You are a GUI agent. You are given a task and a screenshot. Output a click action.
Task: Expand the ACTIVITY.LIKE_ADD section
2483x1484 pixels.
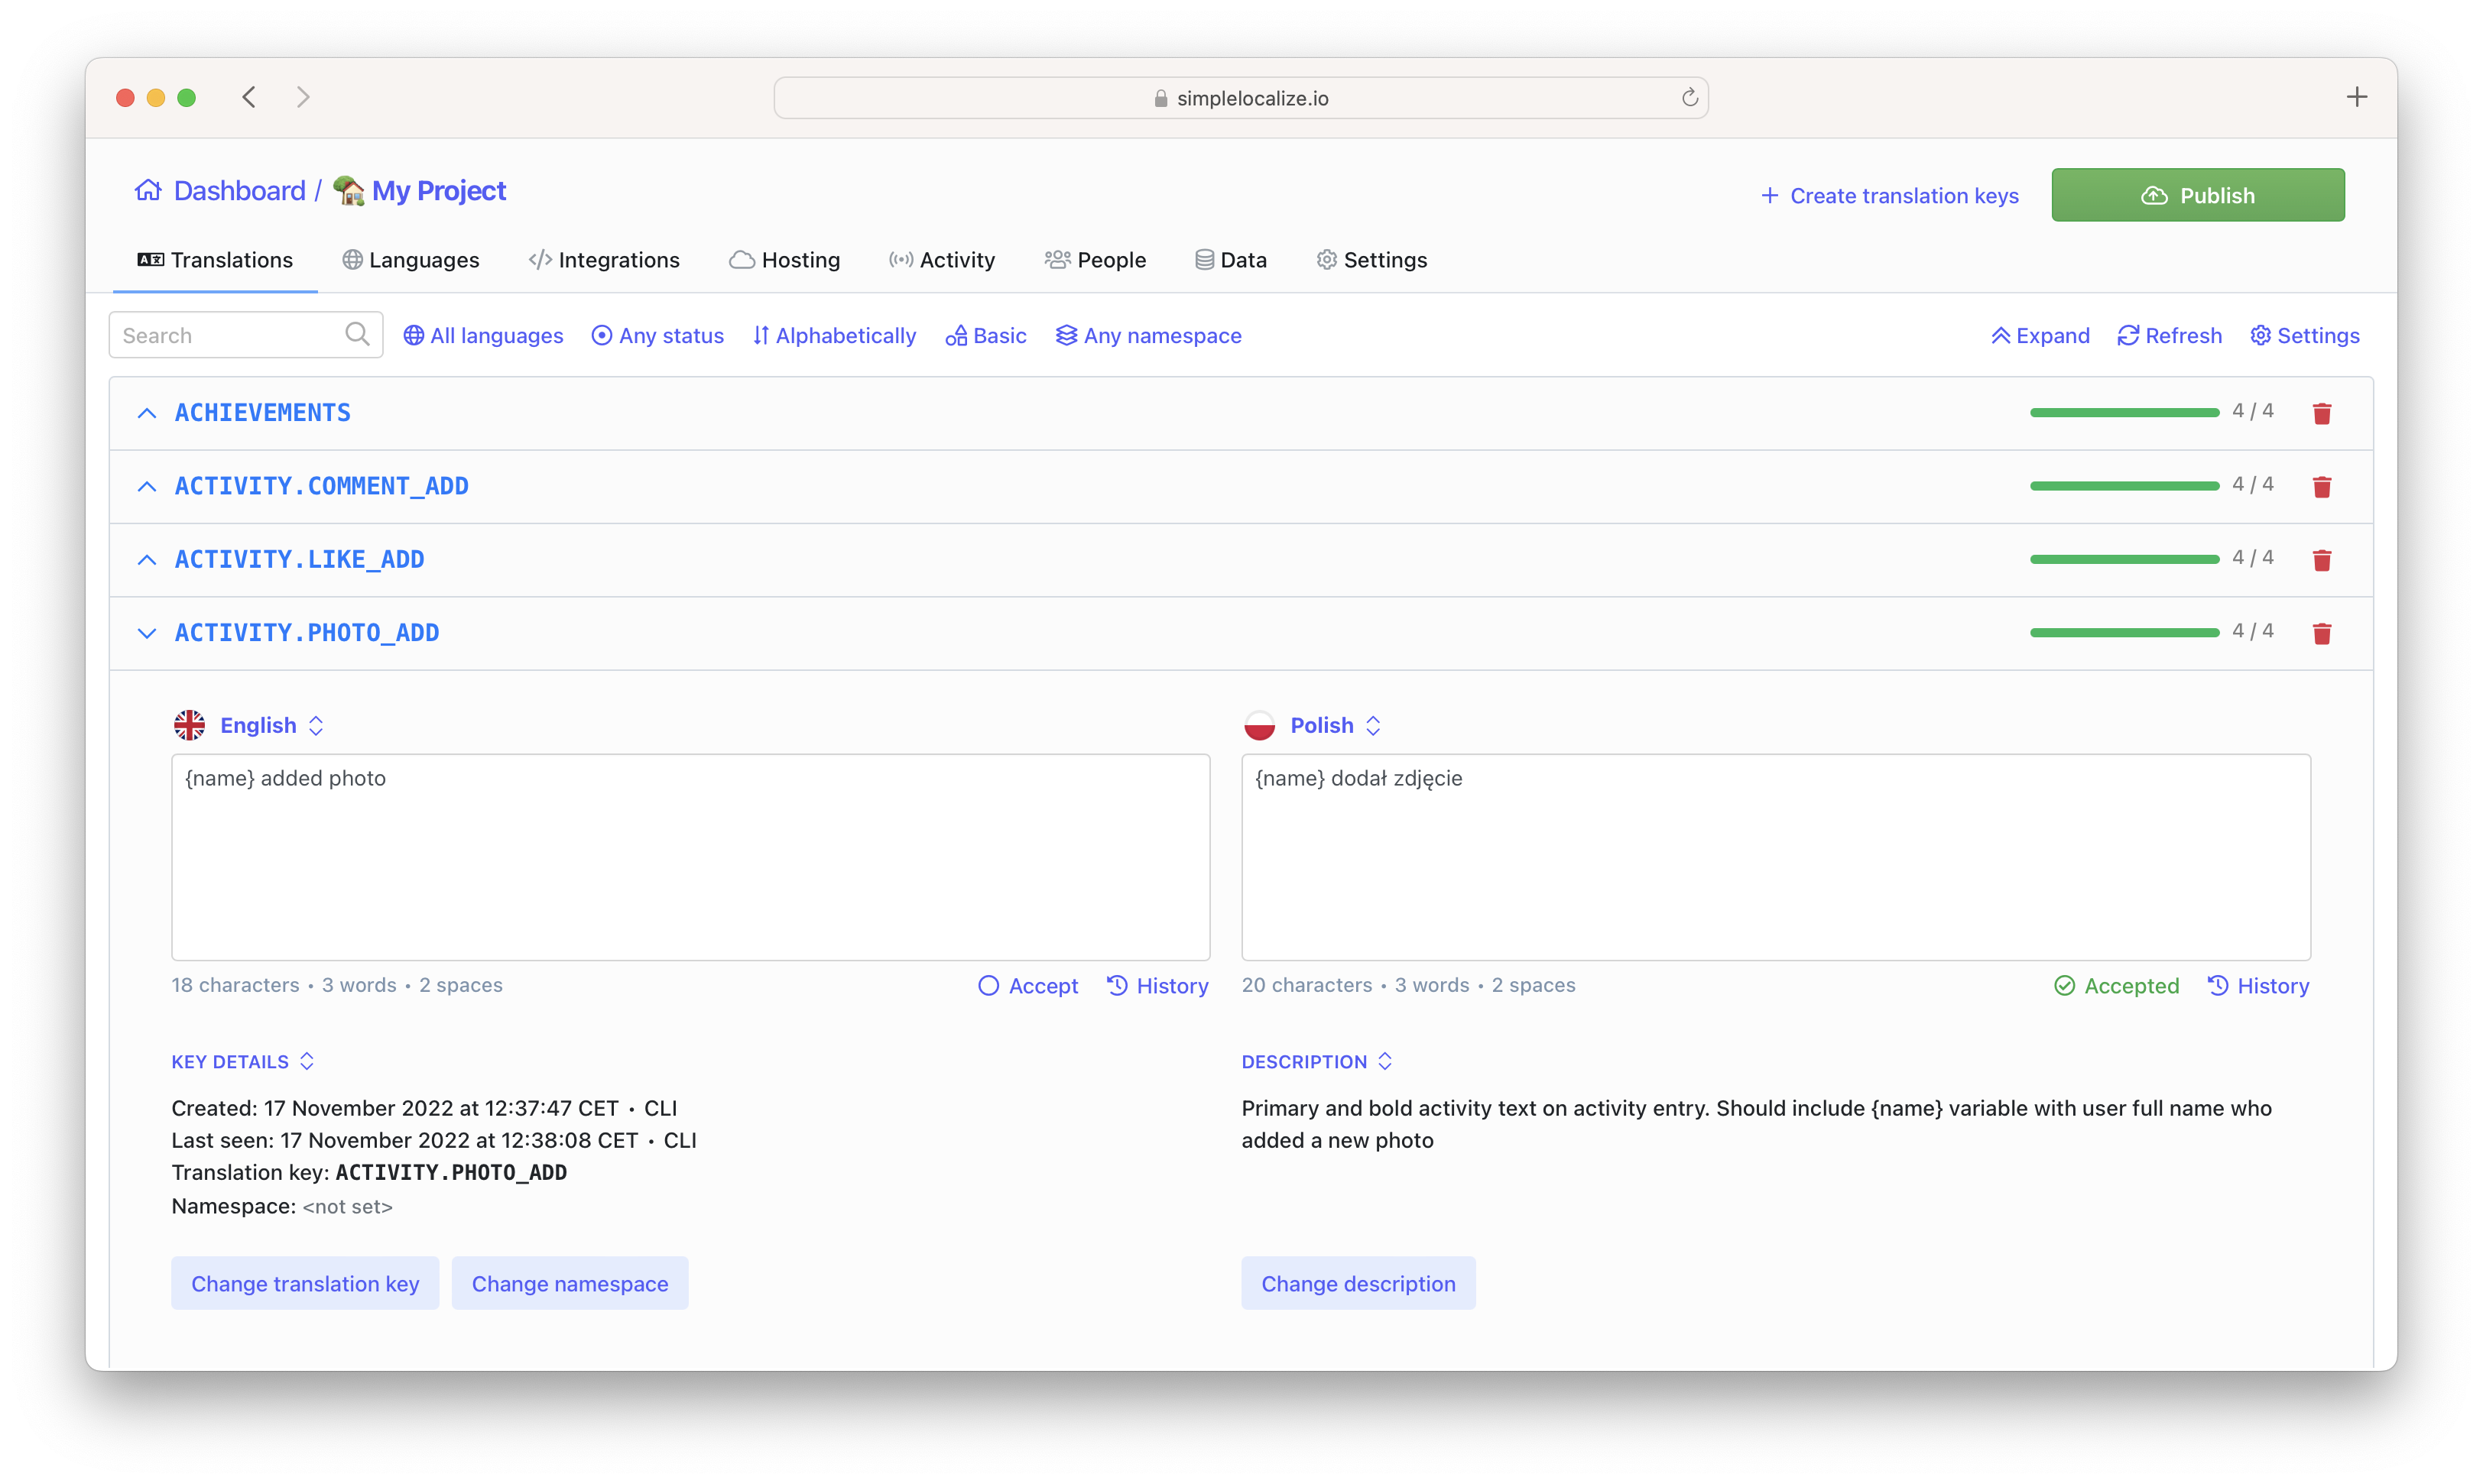(x=147, y=559)
